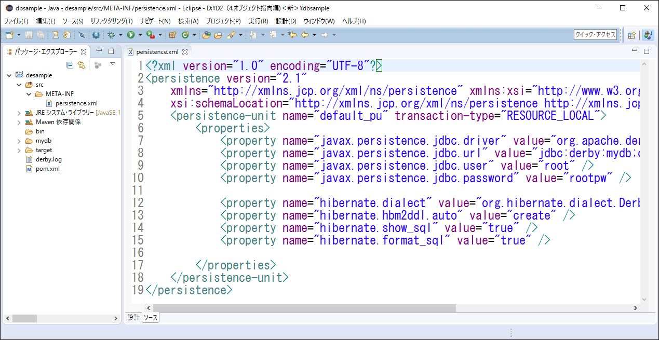Click the Skip All Breakpoints toggle

pos(82,35)
